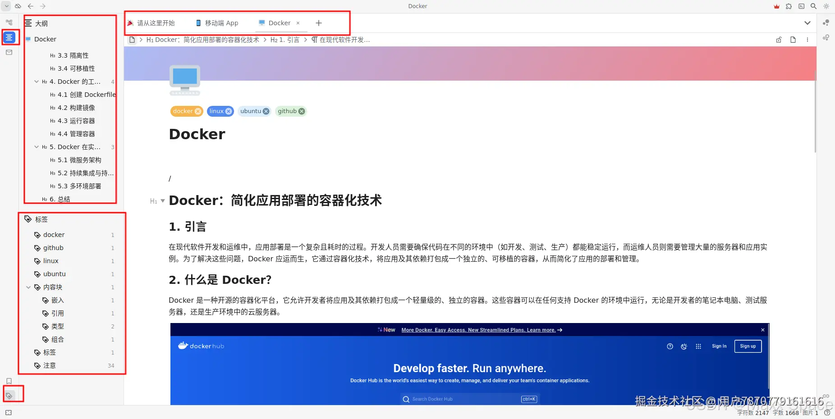Open the tab list dropdown chevron
Screen dimensions: 835x419
click(x=807, y=23)
